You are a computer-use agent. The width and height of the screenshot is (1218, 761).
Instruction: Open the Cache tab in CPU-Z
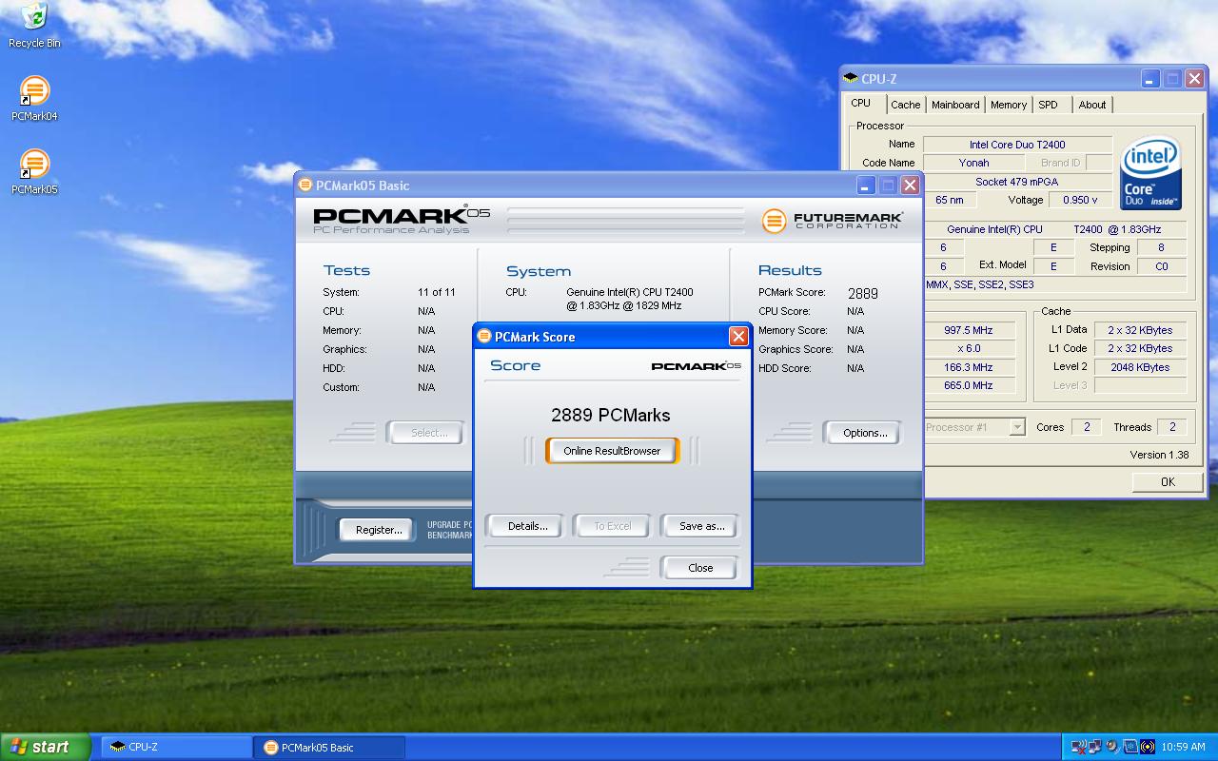905,105
